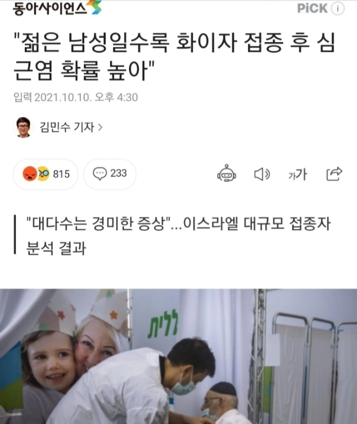357x424 pixels.
Task: Open the AI summary robot icon
Action: 226,173
